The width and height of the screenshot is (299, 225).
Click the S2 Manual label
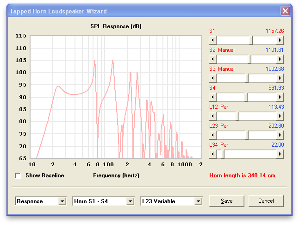[222, 50]
